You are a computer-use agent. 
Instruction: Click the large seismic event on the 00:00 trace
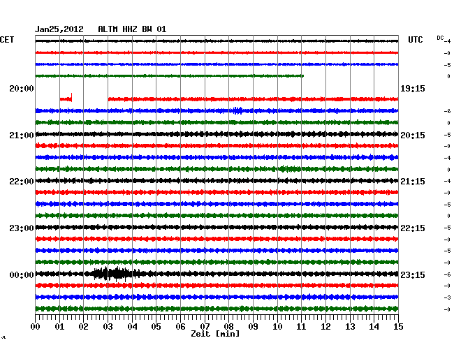point(116,274)
